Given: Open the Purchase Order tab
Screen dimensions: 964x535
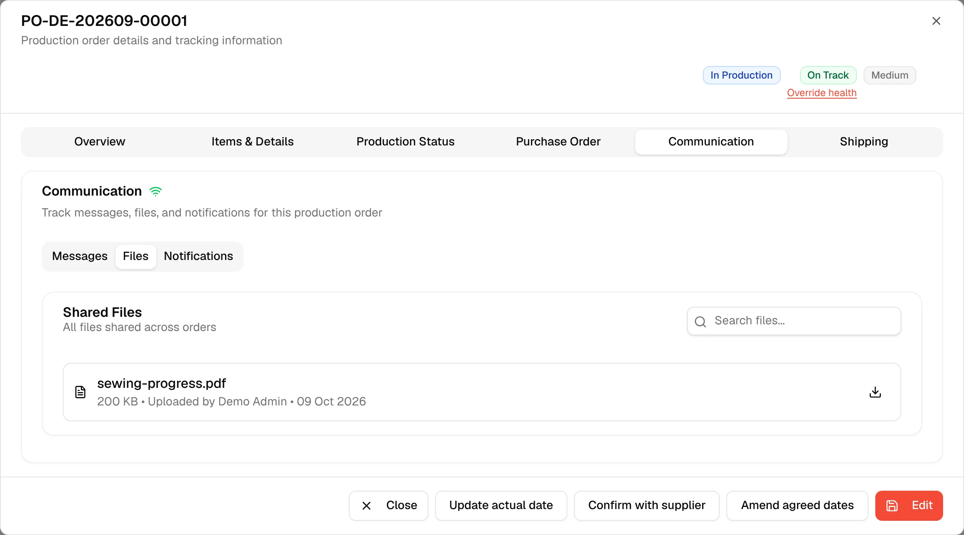Looking at the screenshot, I should [558, 142].
